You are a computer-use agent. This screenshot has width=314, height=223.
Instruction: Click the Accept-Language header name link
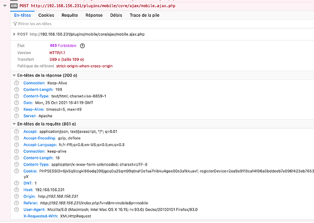tap(40, 145)
